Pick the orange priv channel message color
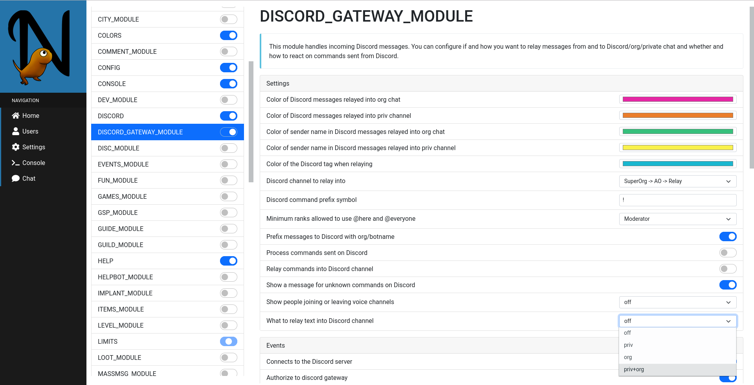The image size is (754, 385). click(x=678, y=115)
